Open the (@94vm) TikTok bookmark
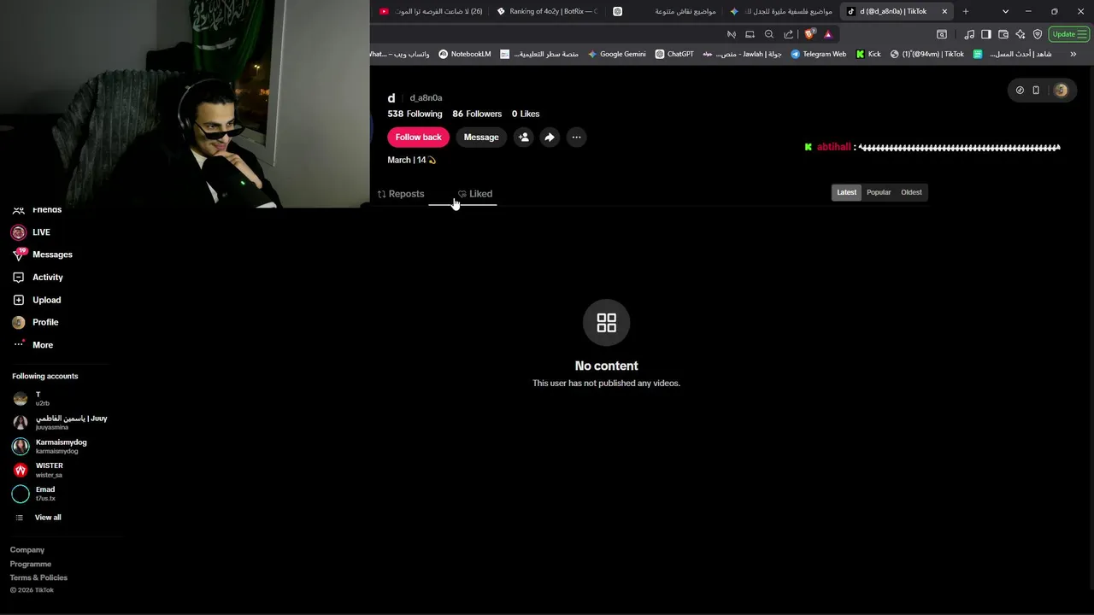The width and height of the screenshot is (1094, 615). click(926, 54)
